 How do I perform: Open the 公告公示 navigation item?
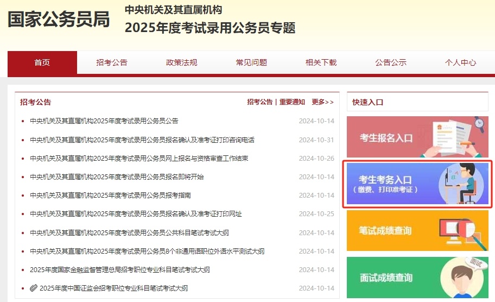click(x=391, y=62)
